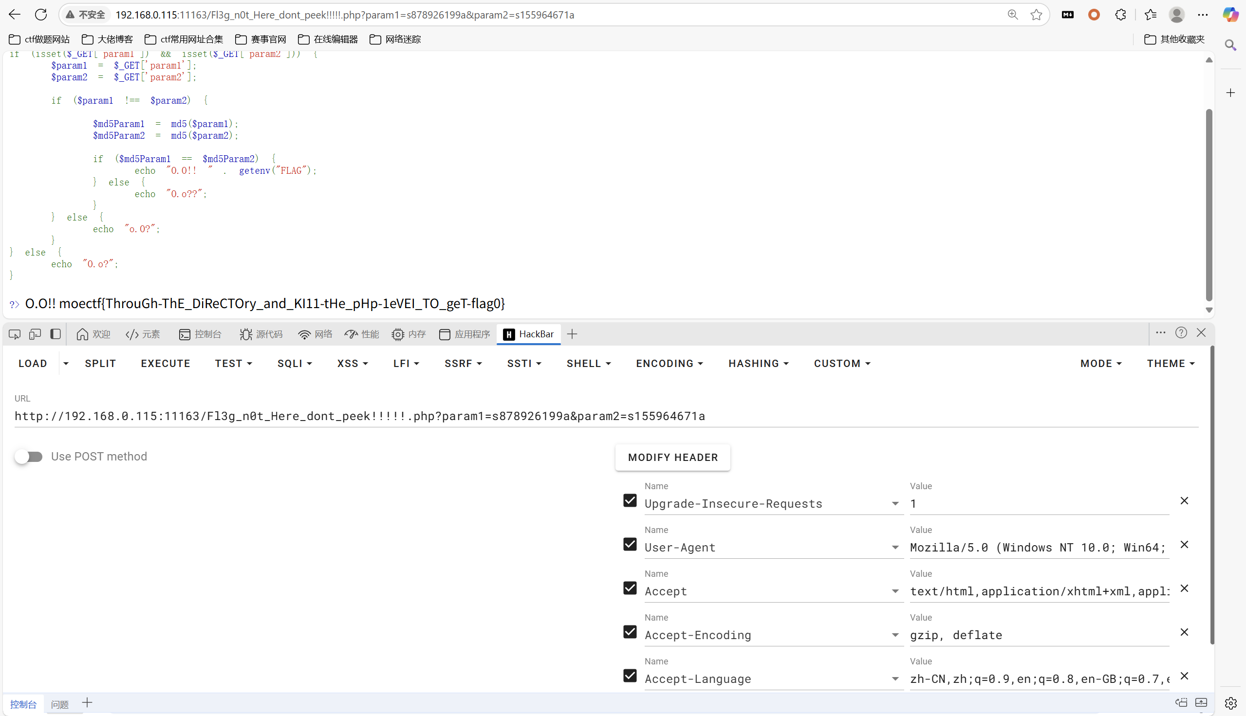Click the LOAD button

[33, 364]
